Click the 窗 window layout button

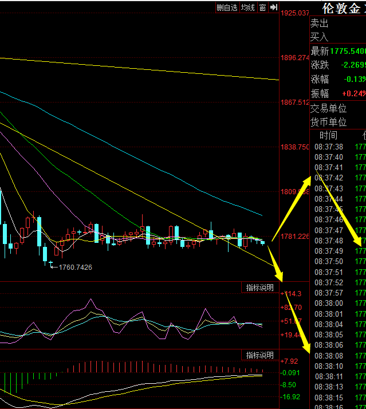pyautogui.click(x=262, y=7)
